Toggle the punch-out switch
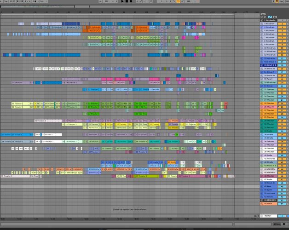The height and width of the screenshot is (230, 289). pos(183,1)
